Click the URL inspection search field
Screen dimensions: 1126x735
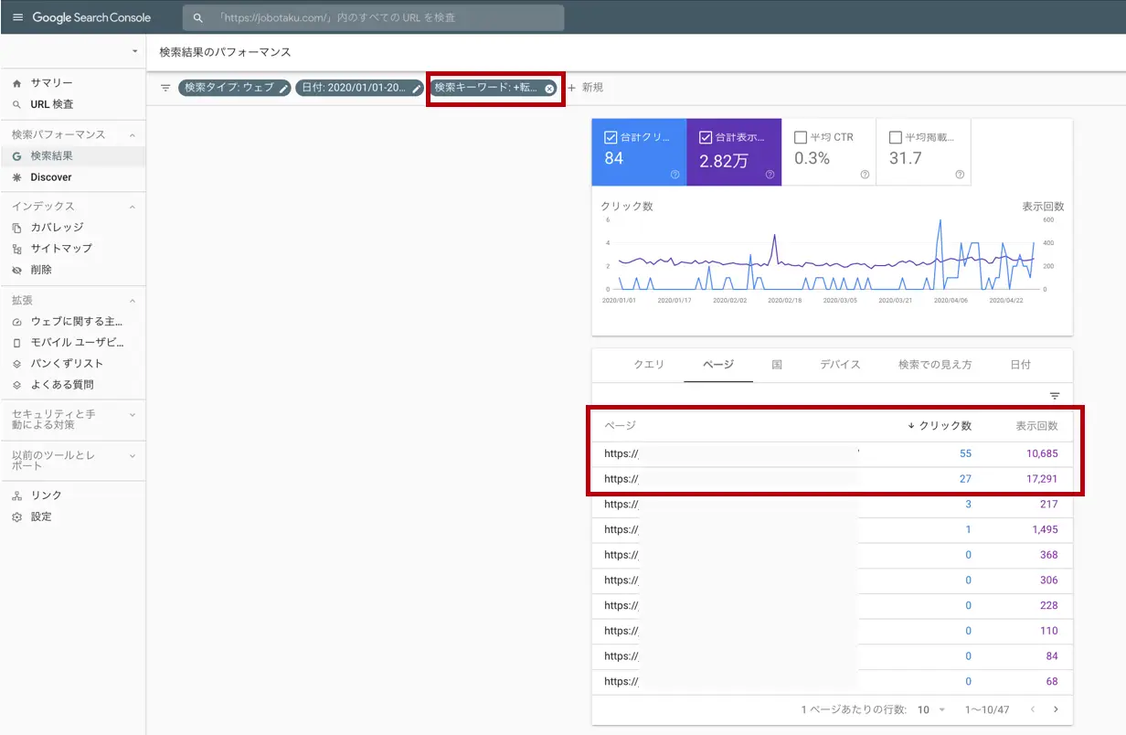click(x=373, y=17)
